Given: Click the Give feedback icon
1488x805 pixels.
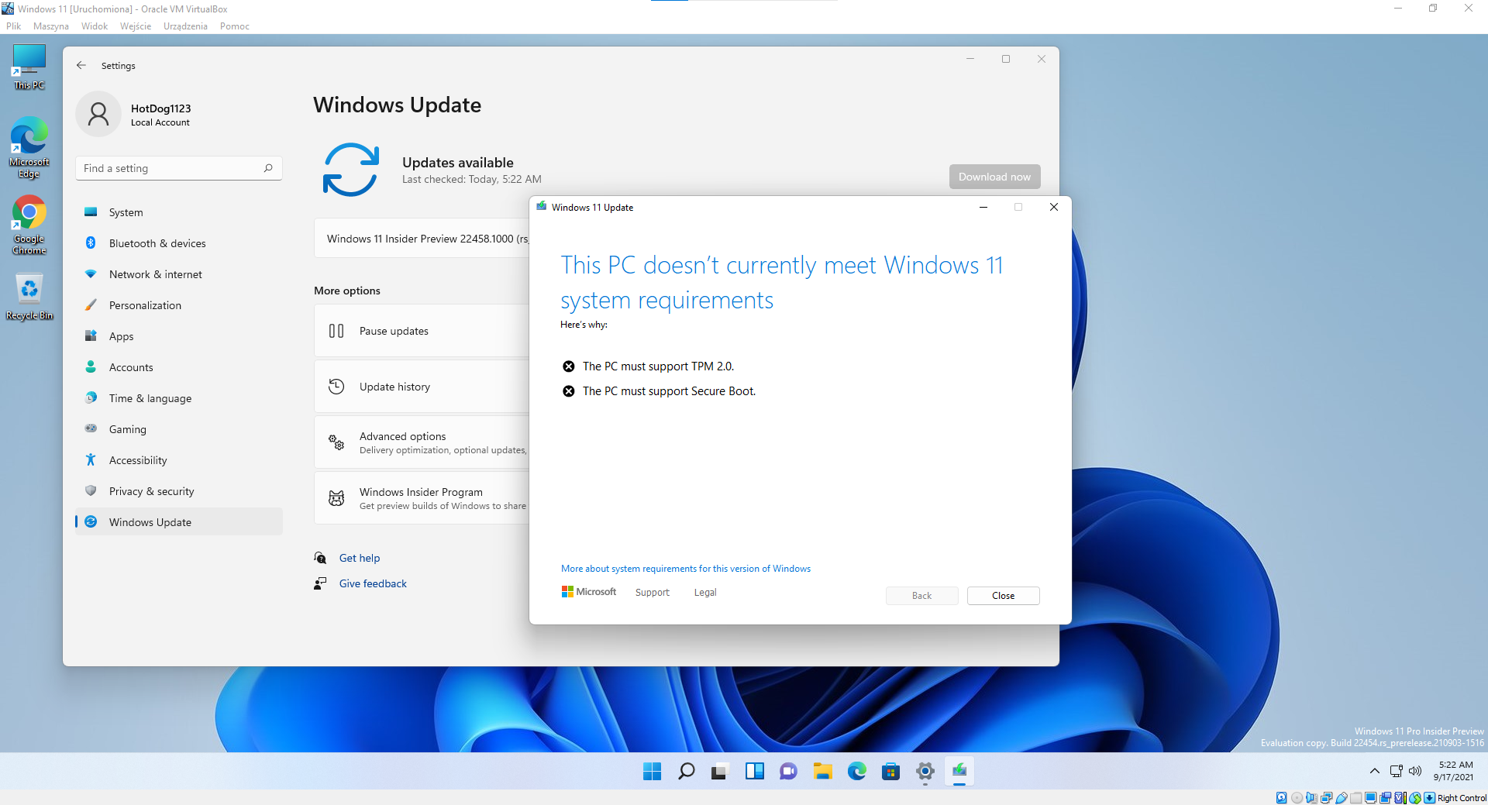Looking at the screenshot, I should tap(320, 583).
